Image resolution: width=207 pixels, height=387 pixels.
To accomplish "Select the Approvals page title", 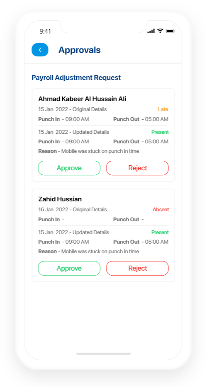I will click(x=80, y=50).
